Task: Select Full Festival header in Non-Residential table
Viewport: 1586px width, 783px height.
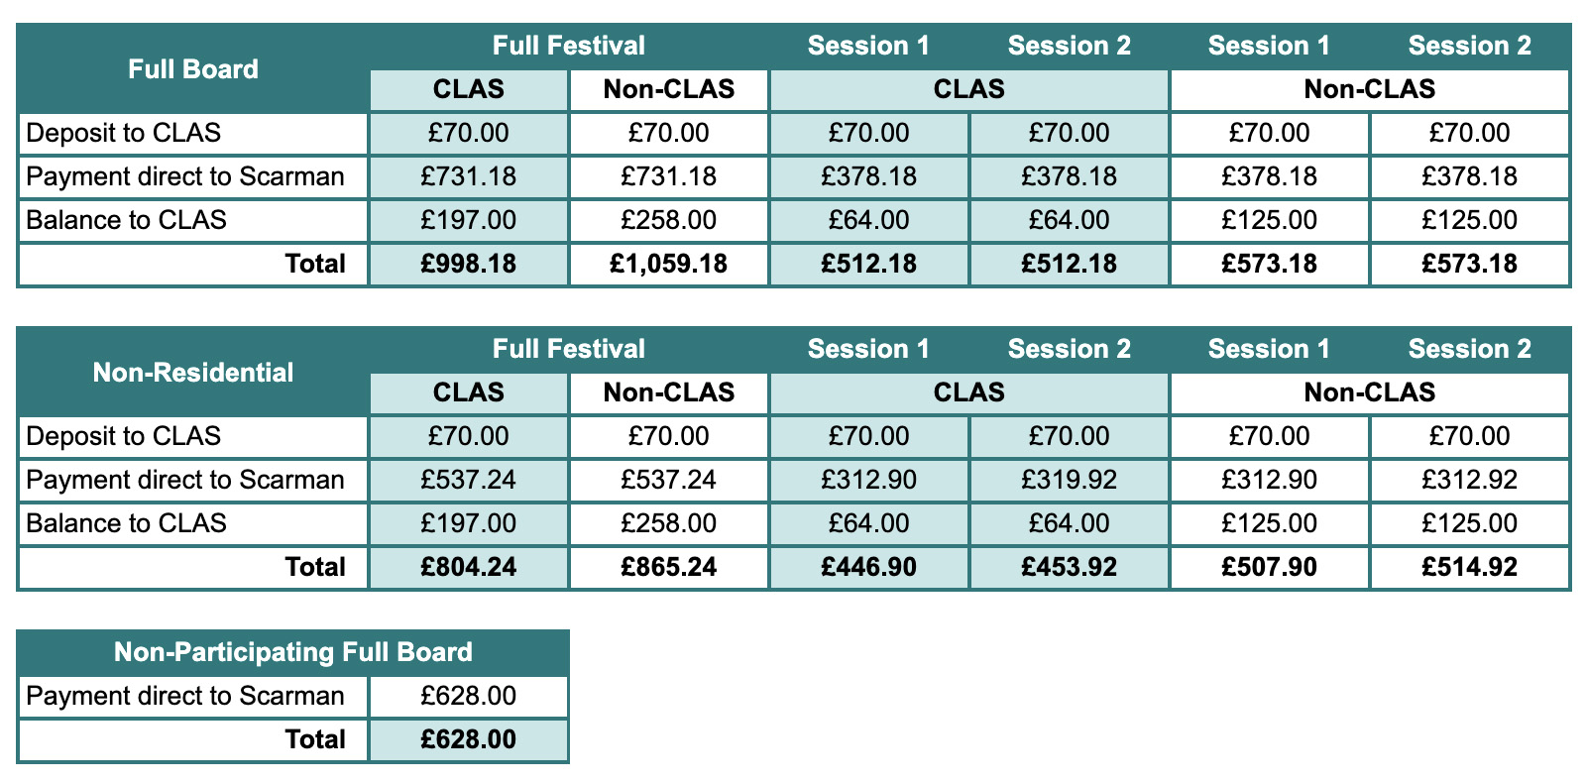Action: click(569, 349)
